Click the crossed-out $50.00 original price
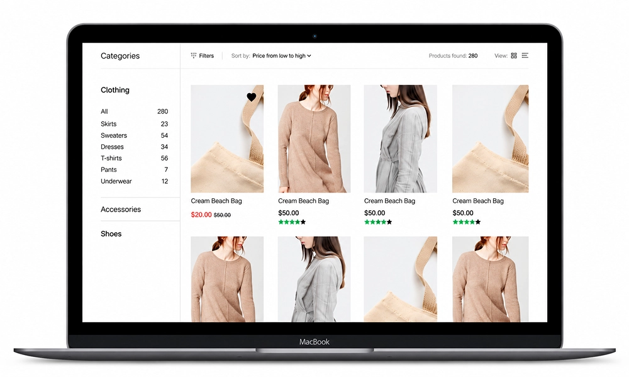 click(222, 215)
